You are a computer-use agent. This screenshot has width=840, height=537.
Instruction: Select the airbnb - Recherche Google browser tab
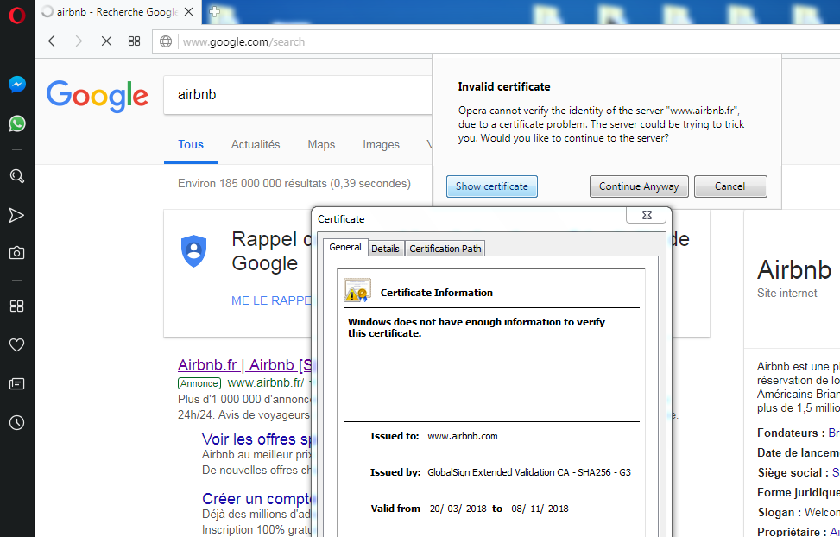tap(118, 12)
